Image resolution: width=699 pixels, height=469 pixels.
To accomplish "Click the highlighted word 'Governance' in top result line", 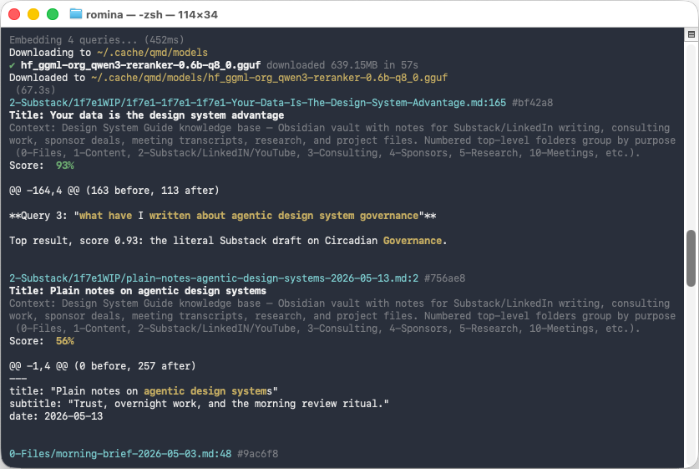I will point(413,241).
